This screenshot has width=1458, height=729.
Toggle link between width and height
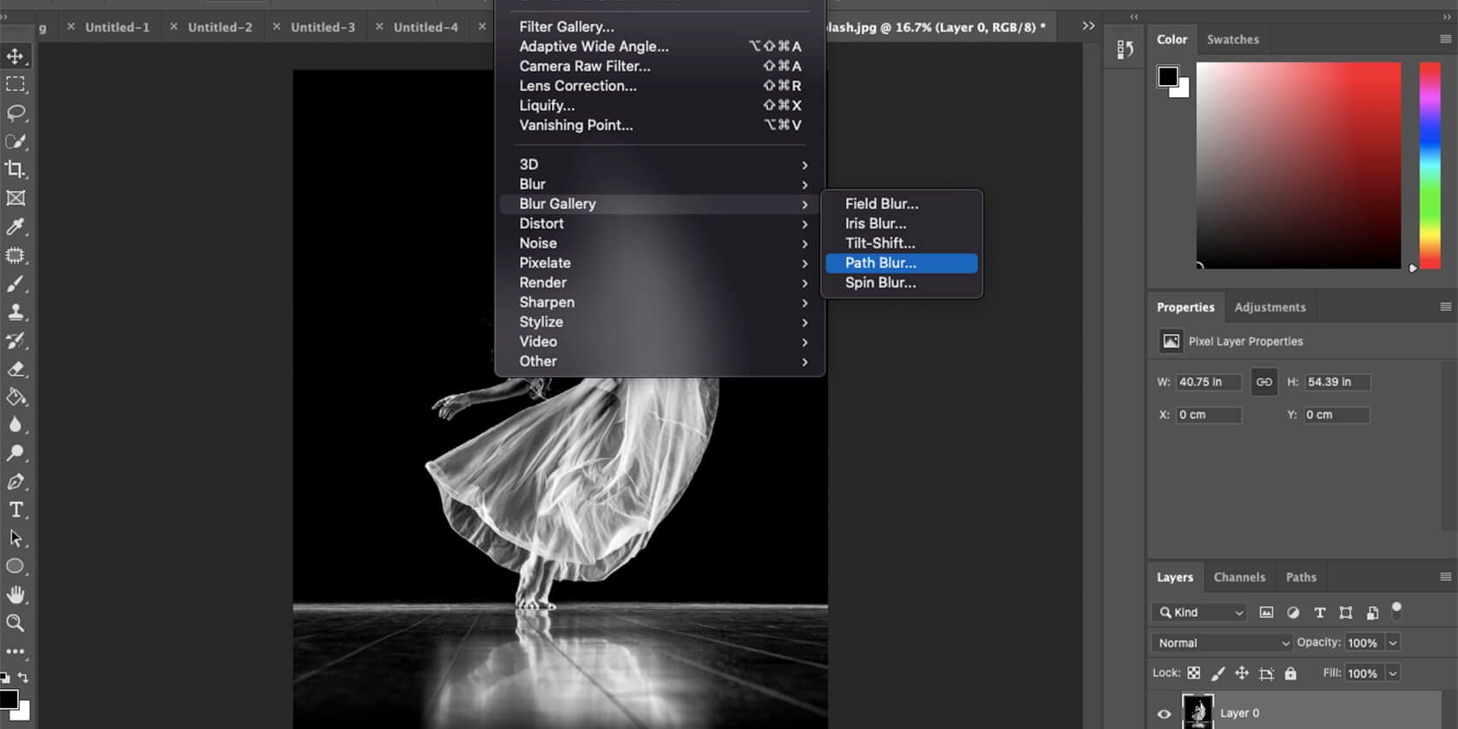1264,382
